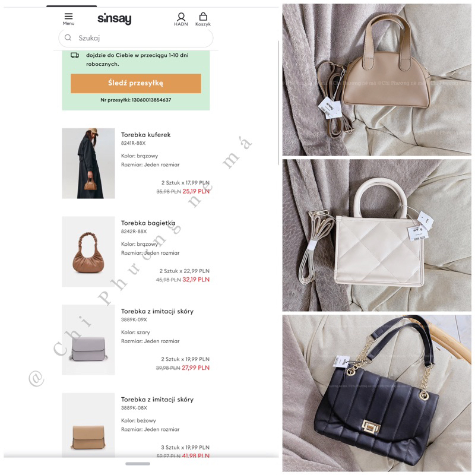Open the black chain-strap bag photo
The width and height of the screenshot is (475, 475).
pos(377,393)
